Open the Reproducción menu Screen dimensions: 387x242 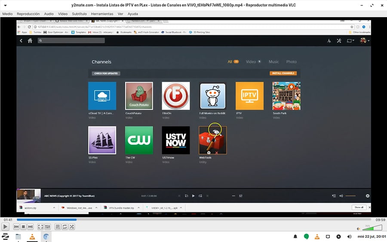click(28, 14)
